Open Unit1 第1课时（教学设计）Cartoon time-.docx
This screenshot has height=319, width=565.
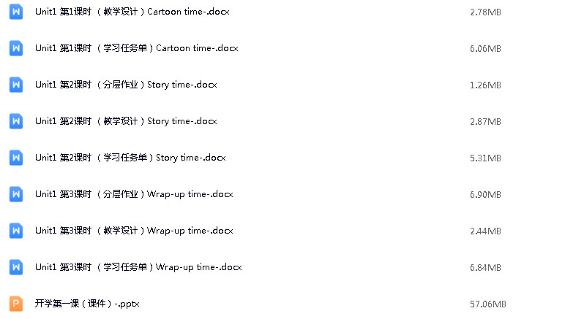point(132,12)
